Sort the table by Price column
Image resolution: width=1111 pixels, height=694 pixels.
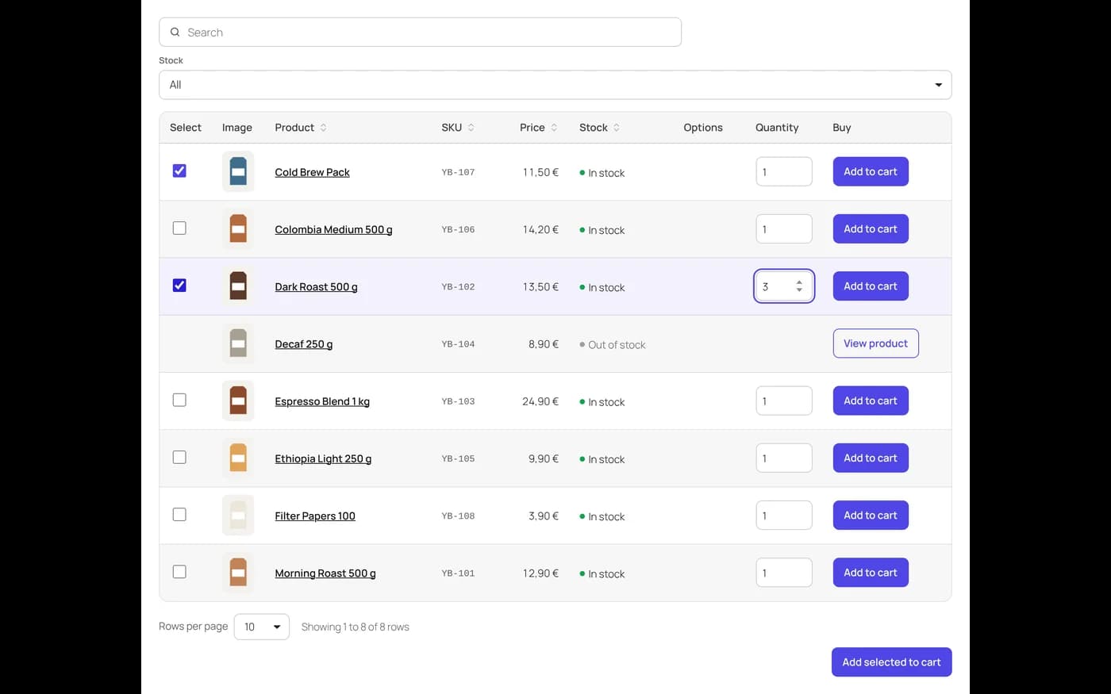539,128
